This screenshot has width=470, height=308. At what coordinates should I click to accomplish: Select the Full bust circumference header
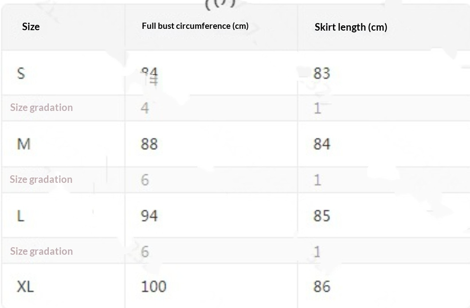[195, 26]
